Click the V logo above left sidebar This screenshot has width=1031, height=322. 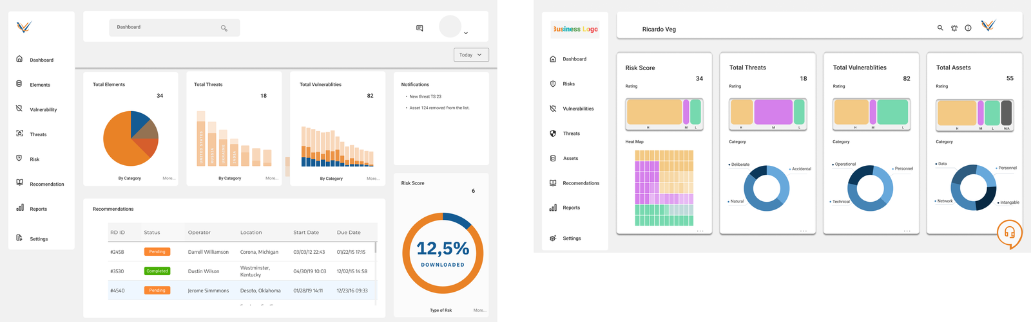(24, 26)
